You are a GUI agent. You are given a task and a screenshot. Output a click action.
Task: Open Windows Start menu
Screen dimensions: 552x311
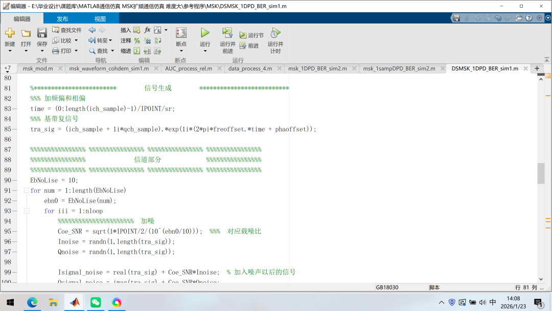pyautogui.click(x=10, y=302)
